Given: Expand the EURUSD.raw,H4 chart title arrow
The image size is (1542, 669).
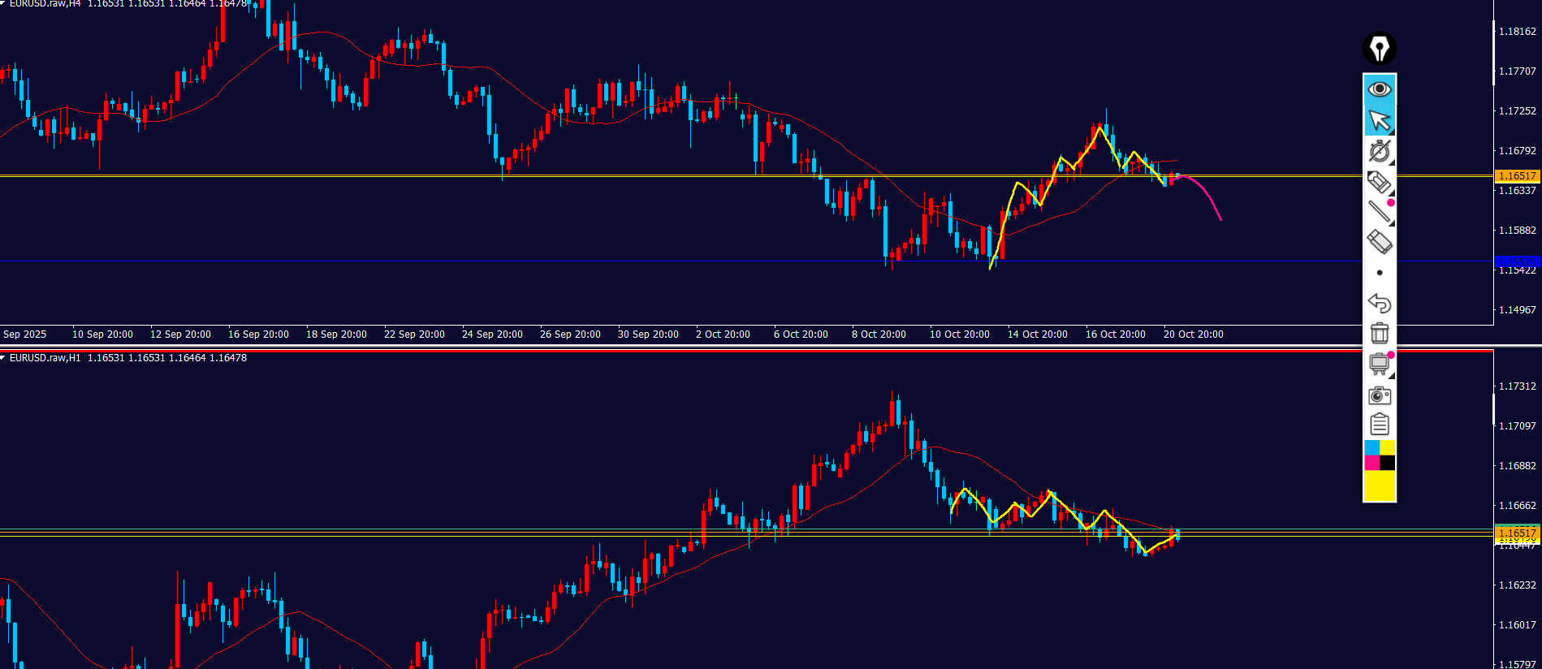Looking at the screenshot, I should click(x=3, y=4).
